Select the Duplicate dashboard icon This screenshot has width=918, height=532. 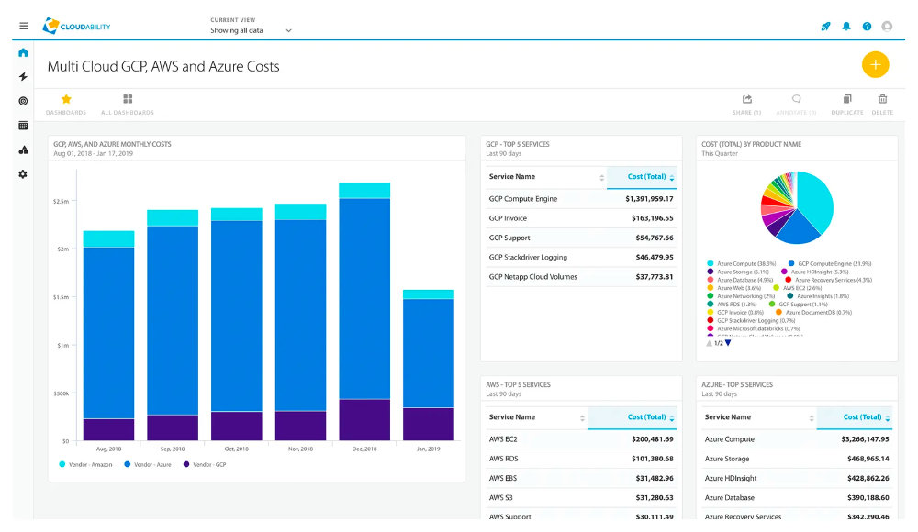coord(846,101)
